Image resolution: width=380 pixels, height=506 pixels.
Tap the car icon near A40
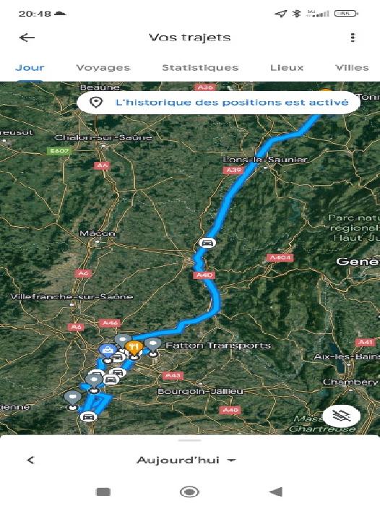[x=207, y=242]
